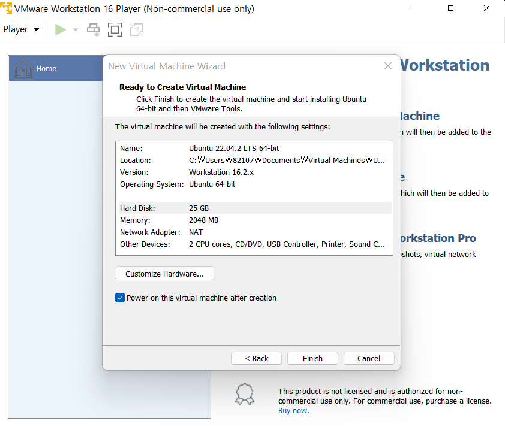Select the Operating System Ubuntu 64-bit row

pos(255,184)
